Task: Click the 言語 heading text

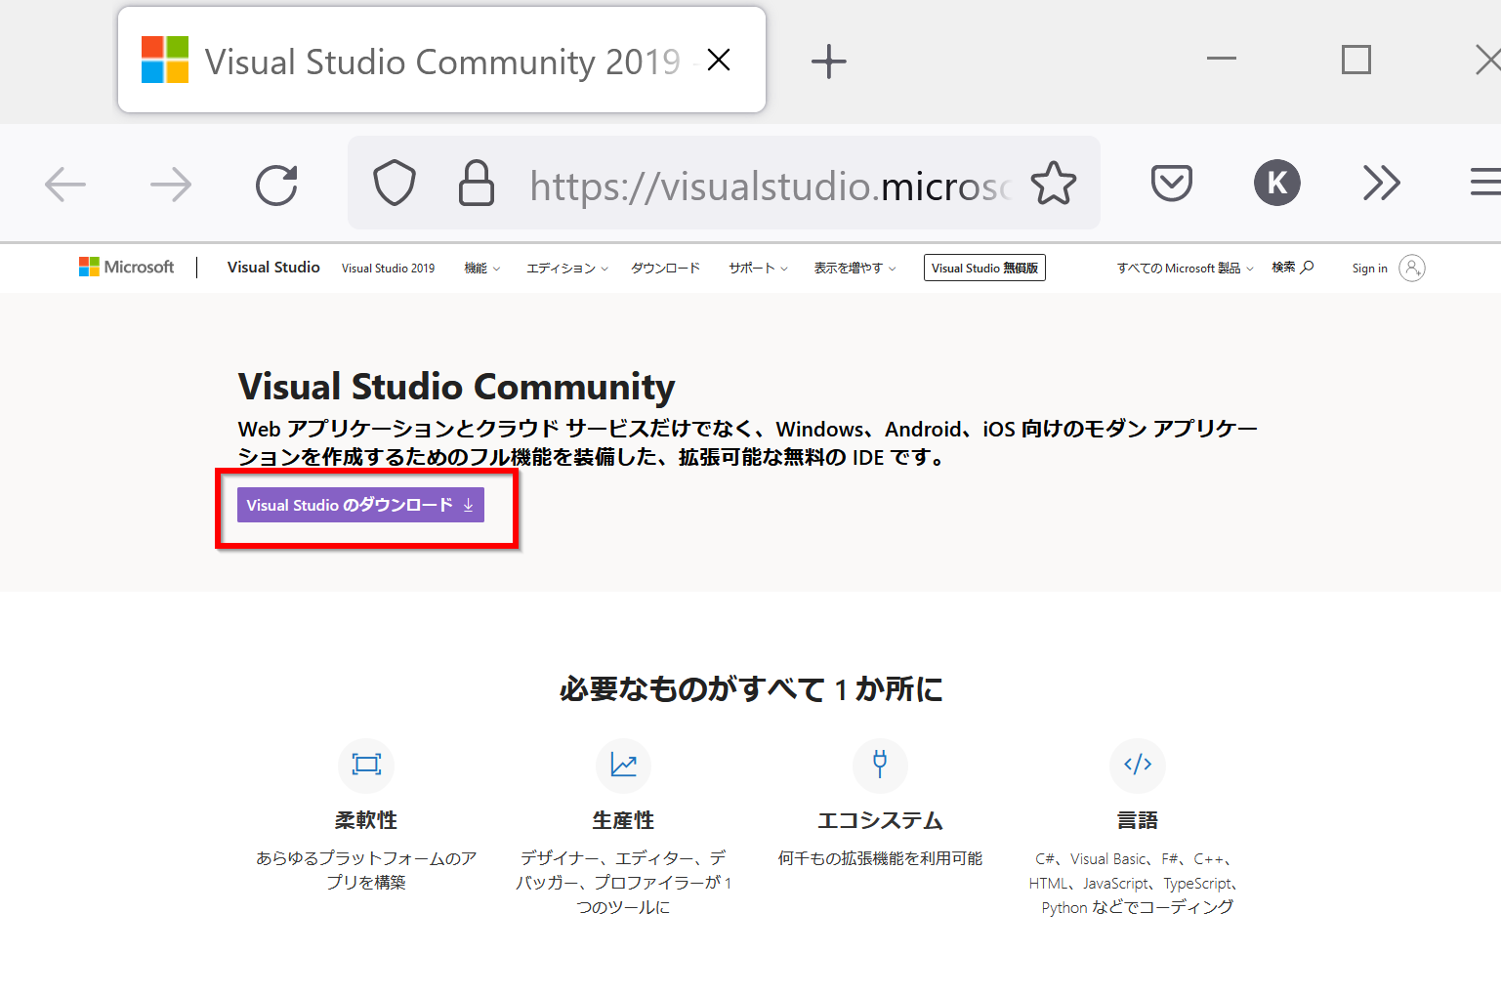Action: (1138, 820)
